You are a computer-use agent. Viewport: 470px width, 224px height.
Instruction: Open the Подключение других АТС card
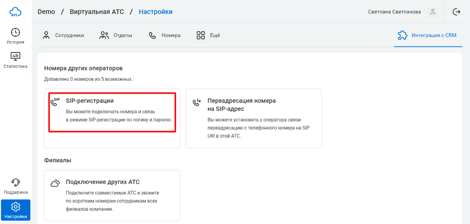pos(112,195)
